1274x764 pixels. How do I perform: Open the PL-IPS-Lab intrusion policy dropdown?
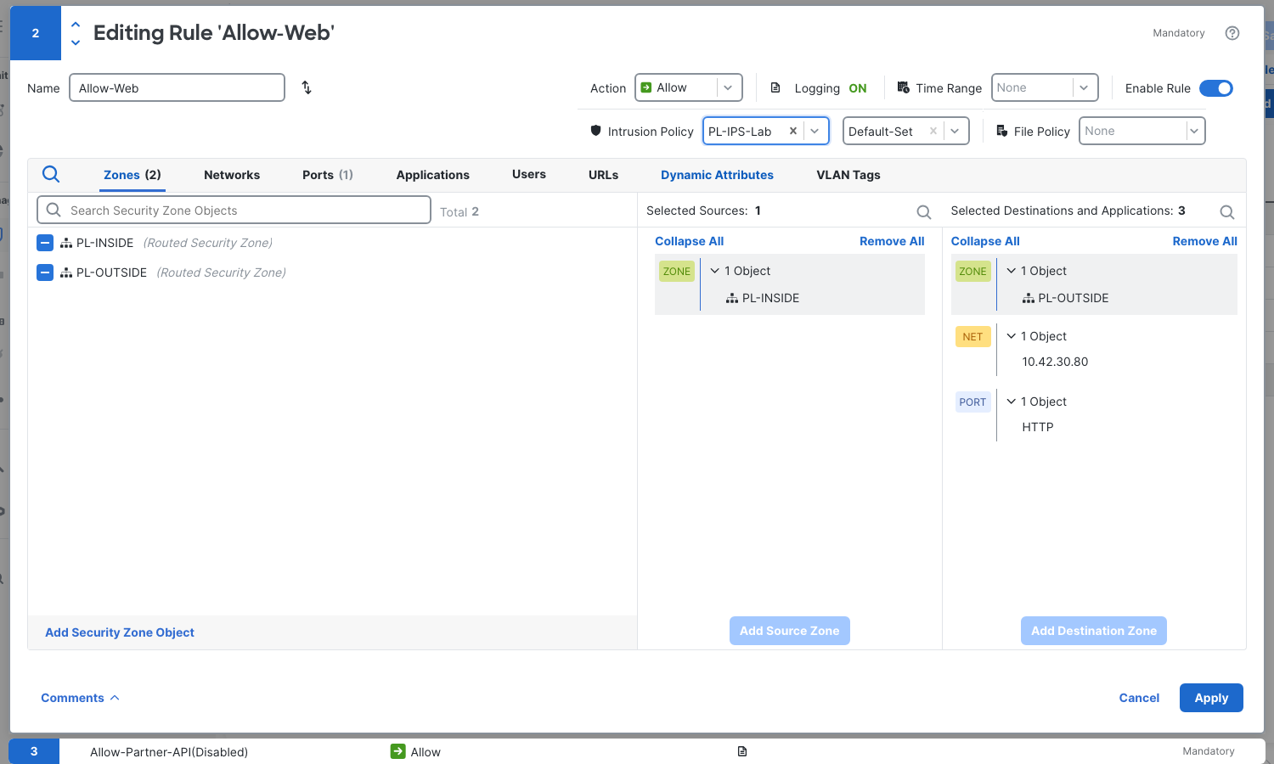815,131
